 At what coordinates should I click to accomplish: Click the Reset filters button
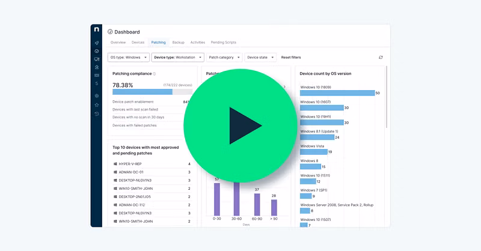[x=291, y=58]
